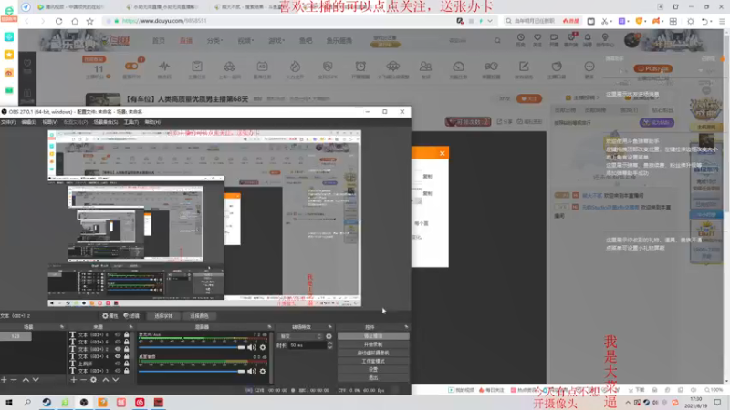Bookmark page with star icon
The image size is (730, 410).
(89, 21)
